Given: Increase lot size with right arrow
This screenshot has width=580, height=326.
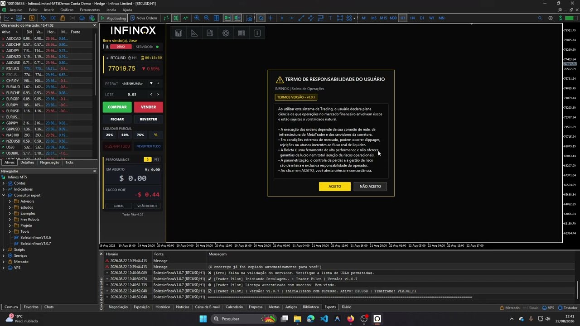Looking at the screenshot, I should 158,94.
